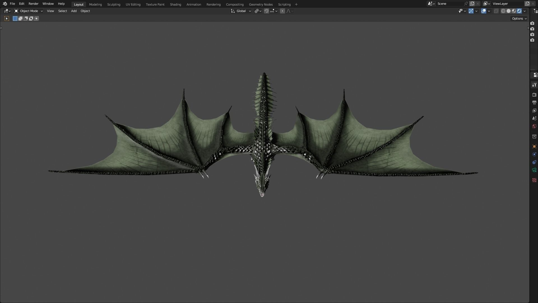Choose the Intersect selection mode icon
Viewport: 538px width, 303px height.
(x=36, y=19)
